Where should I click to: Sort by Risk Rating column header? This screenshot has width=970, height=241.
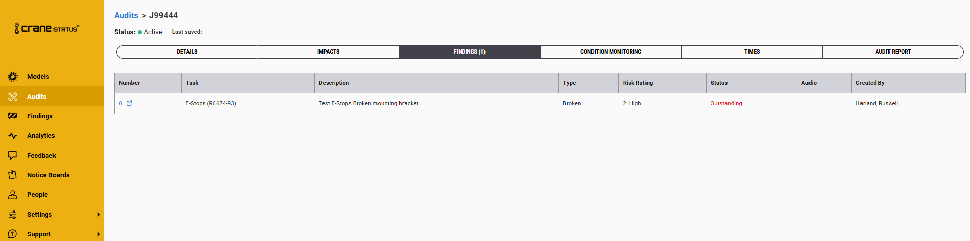638,83
